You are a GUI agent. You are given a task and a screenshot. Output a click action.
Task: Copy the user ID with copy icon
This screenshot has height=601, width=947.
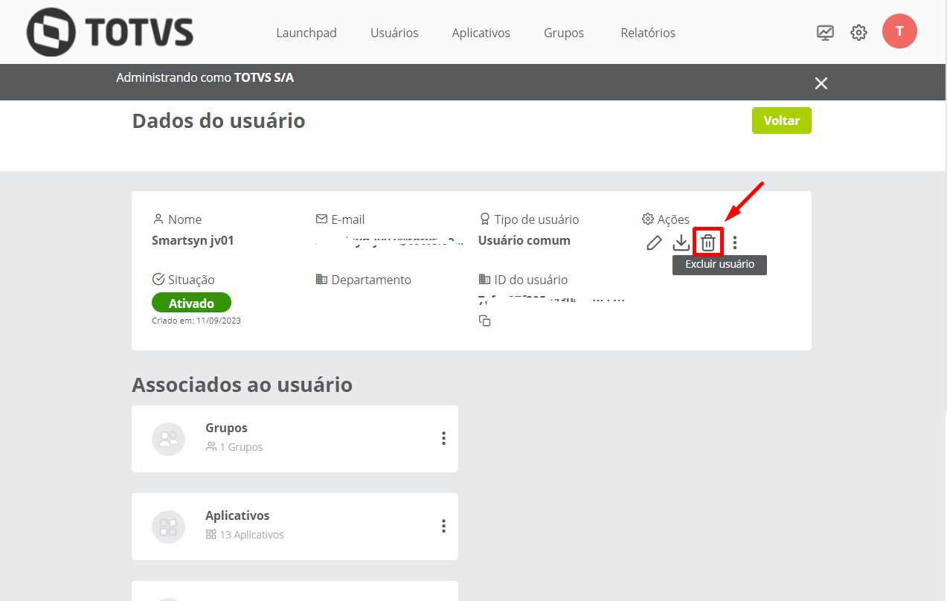(485, 321)
